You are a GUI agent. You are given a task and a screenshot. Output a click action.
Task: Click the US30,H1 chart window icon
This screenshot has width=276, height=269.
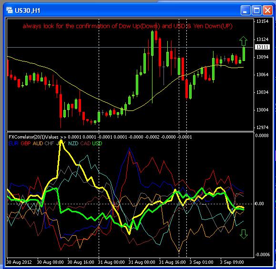pyautogui.click(x=10, y=10)
